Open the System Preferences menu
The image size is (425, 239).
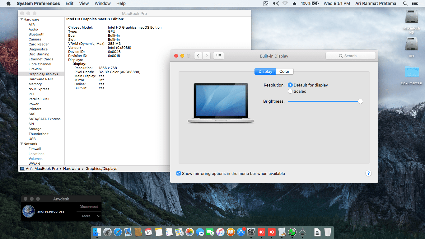coord(38,3)
